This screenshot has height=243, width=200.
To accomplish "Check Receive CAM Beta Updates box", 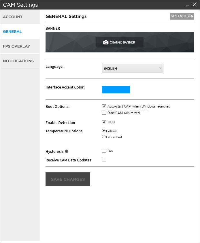I will point(104,160).
